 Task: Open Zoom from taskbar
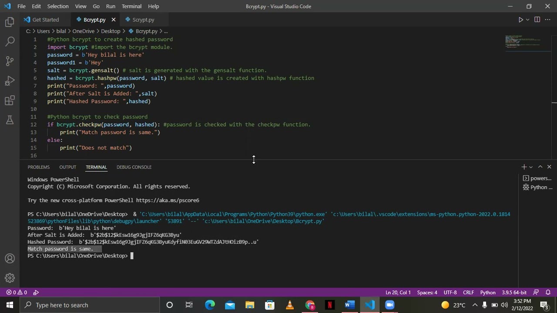[389, 305]
